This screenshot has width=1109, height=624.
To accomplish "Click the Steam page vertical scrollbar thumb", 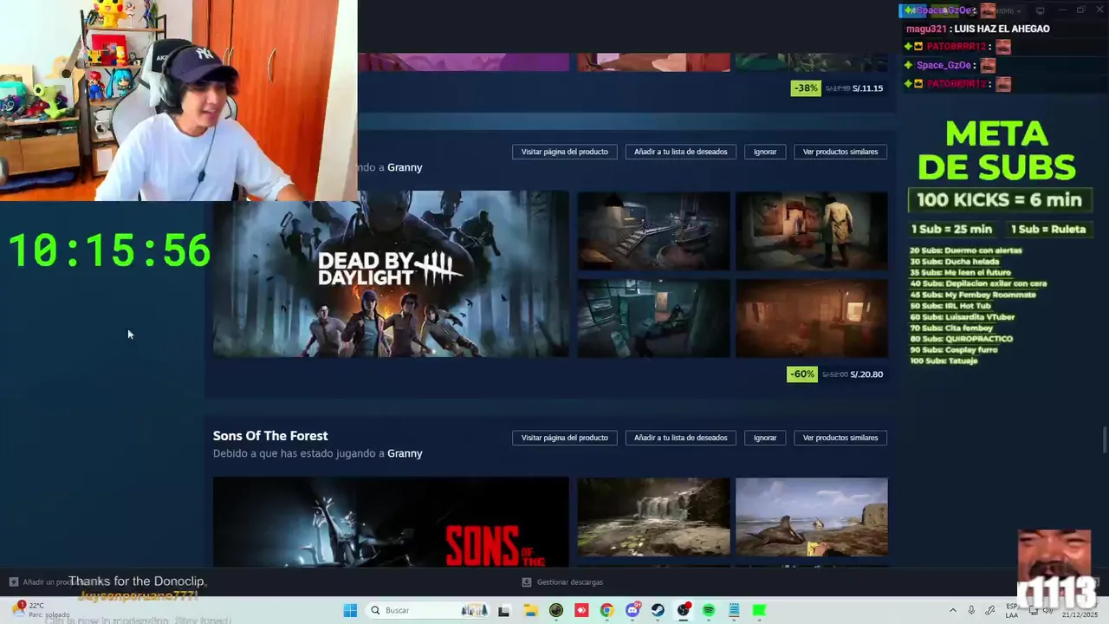I will pyautogui.click(x=1105, y=440).
